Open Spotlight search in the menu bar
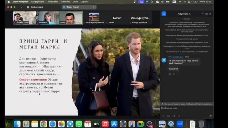Screen dimensions: 228x128 click(x=185, y=2)
